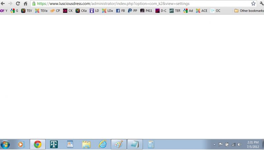Open the 'Ad' Google bookmark
The image size is (264, 150).
click(188, 11)
